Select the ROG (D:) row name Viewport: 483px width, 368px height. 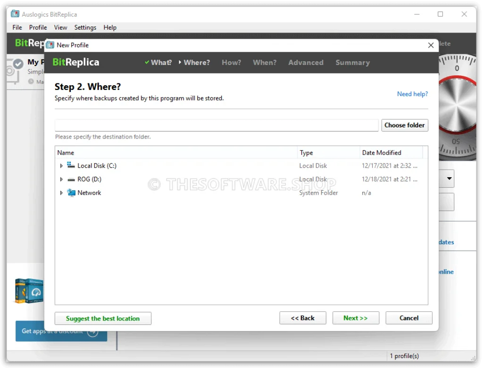89,180
